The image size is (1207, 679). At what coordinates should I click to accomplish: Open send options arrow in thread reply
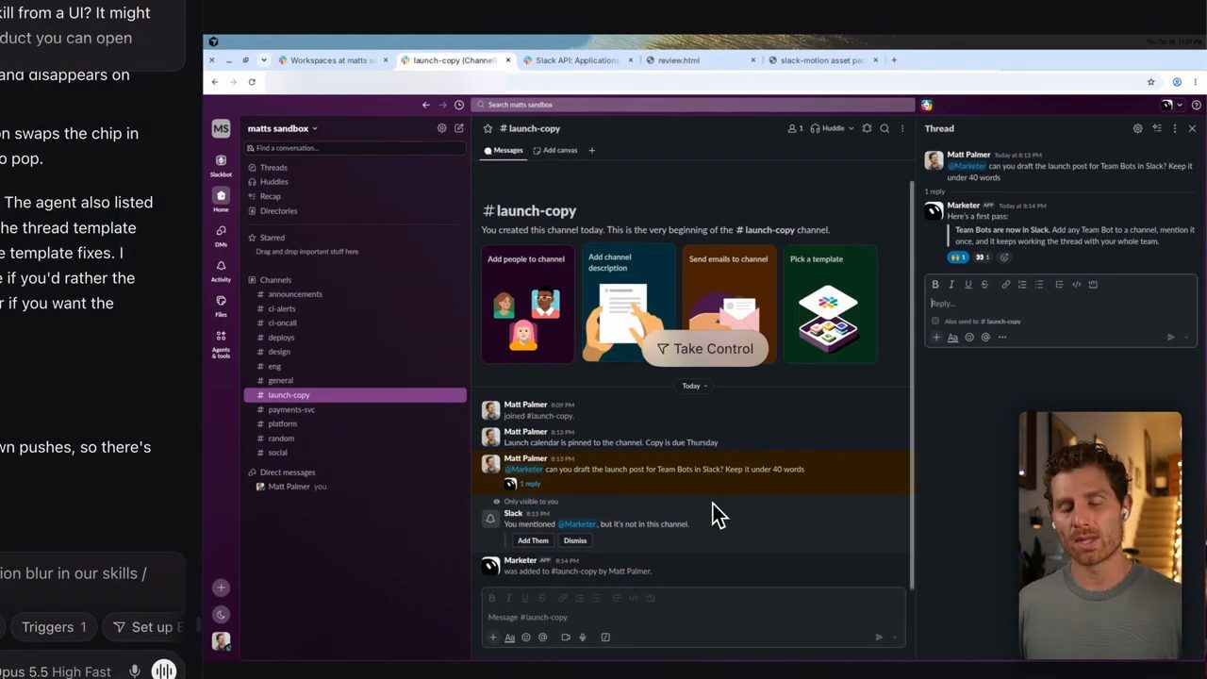tap(1186, 337)
